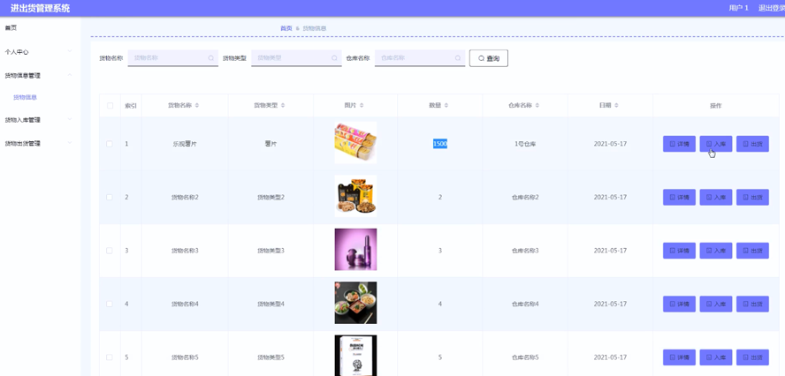
Task: Click the search icon in 货物类型 field
Action: [334, 58]
